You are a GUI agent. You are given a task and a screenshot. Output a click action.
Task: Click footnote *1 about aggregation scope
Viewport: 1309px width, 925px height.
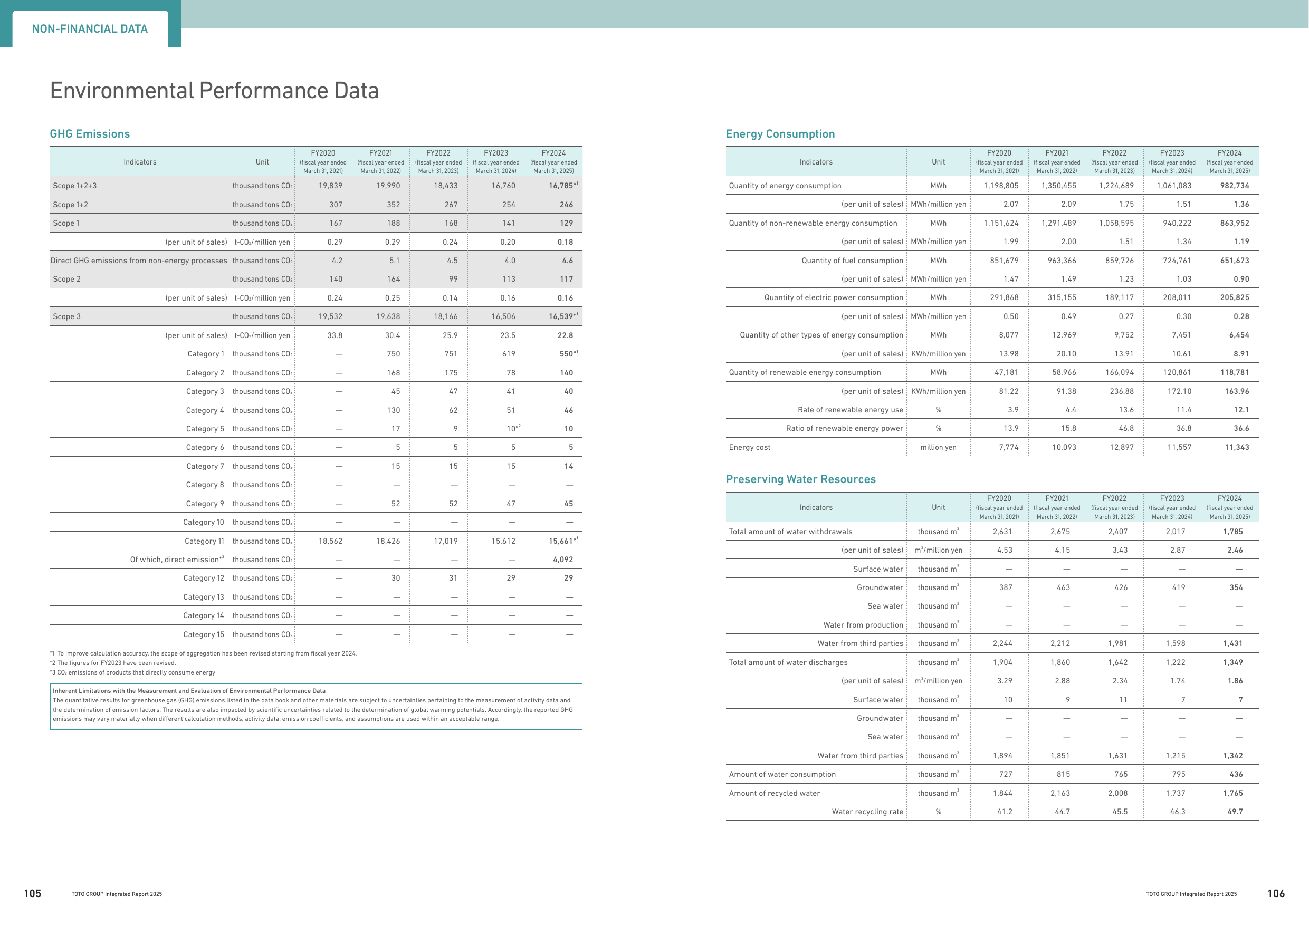click(204, 654)
